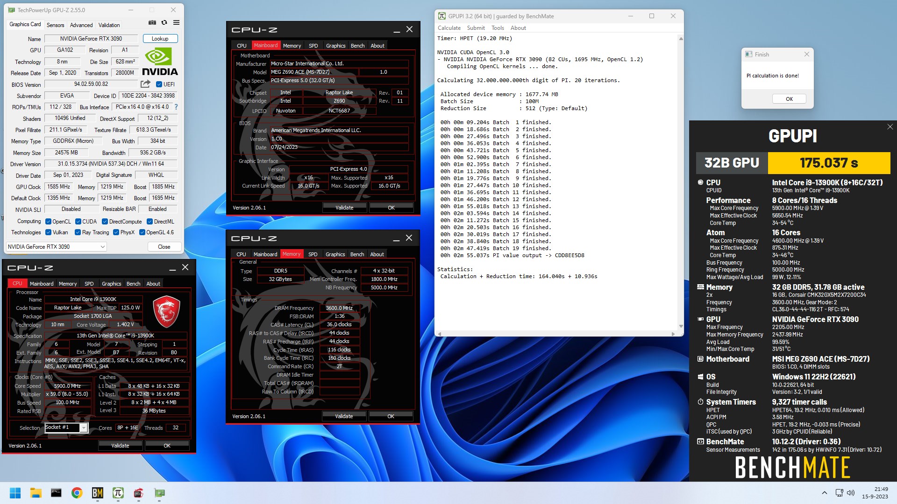This screenshot has height=504, width=897.
Task: Open the Bench tab in CPU-Z Memory window
Action: 357,254
